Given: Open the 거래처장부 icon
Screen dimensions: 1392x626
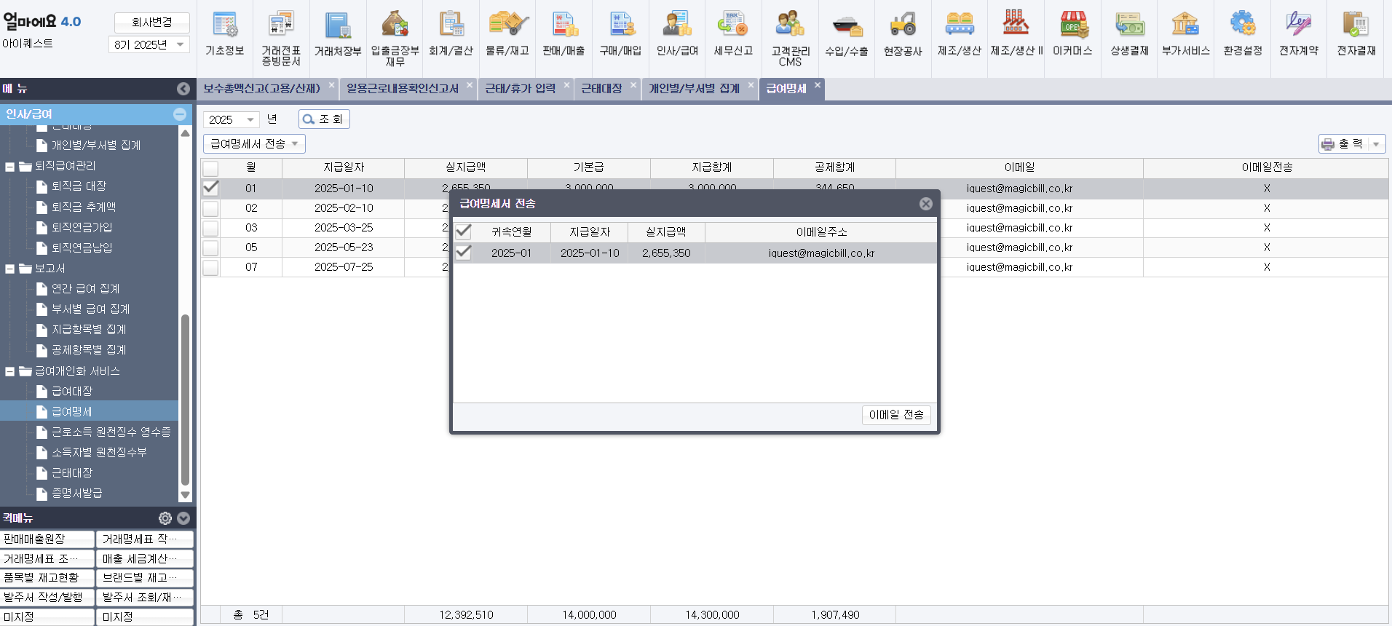Looking at the screenshot, I should tap(338, 33).
